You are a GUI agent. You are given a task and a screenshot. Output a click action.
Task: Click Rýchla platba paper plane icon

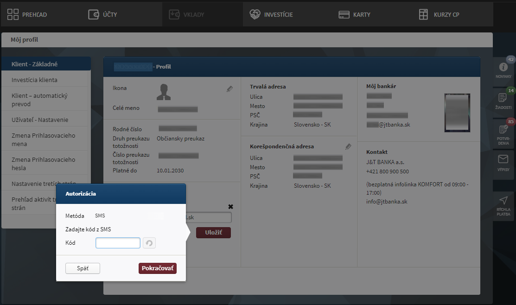click(x=503, y=201)
